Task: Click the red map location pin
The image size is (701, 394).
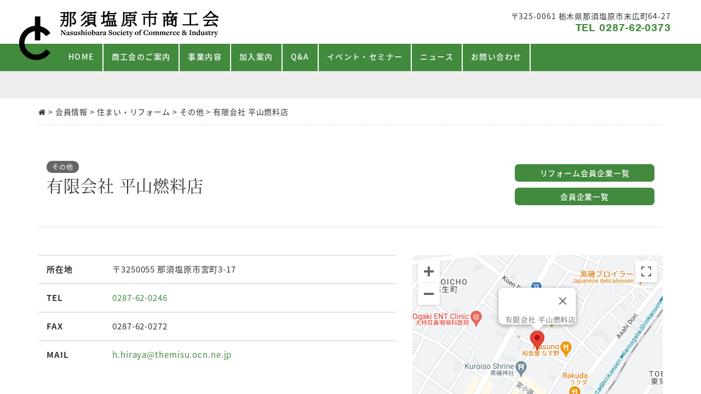Action: tap(537, 340)
